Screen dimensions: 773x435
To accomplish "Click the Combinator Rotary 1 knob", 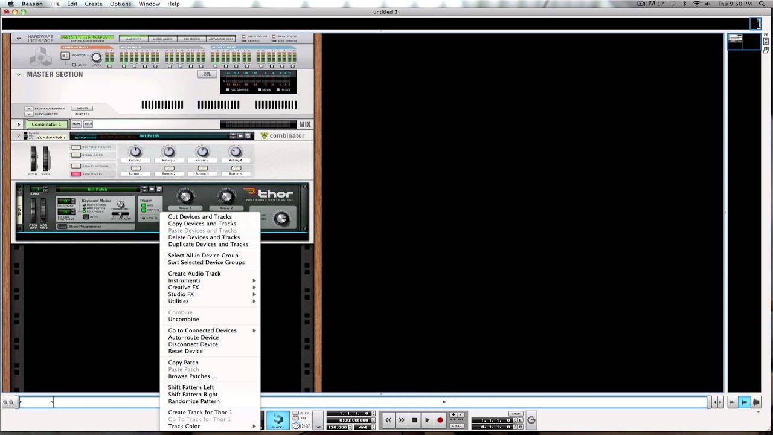I will click(135, 152).
